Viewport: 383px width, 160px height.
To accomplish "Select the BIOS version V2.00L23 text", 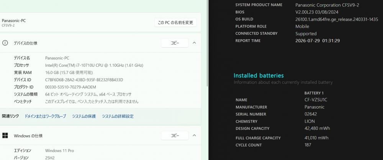I will [317, 12].
